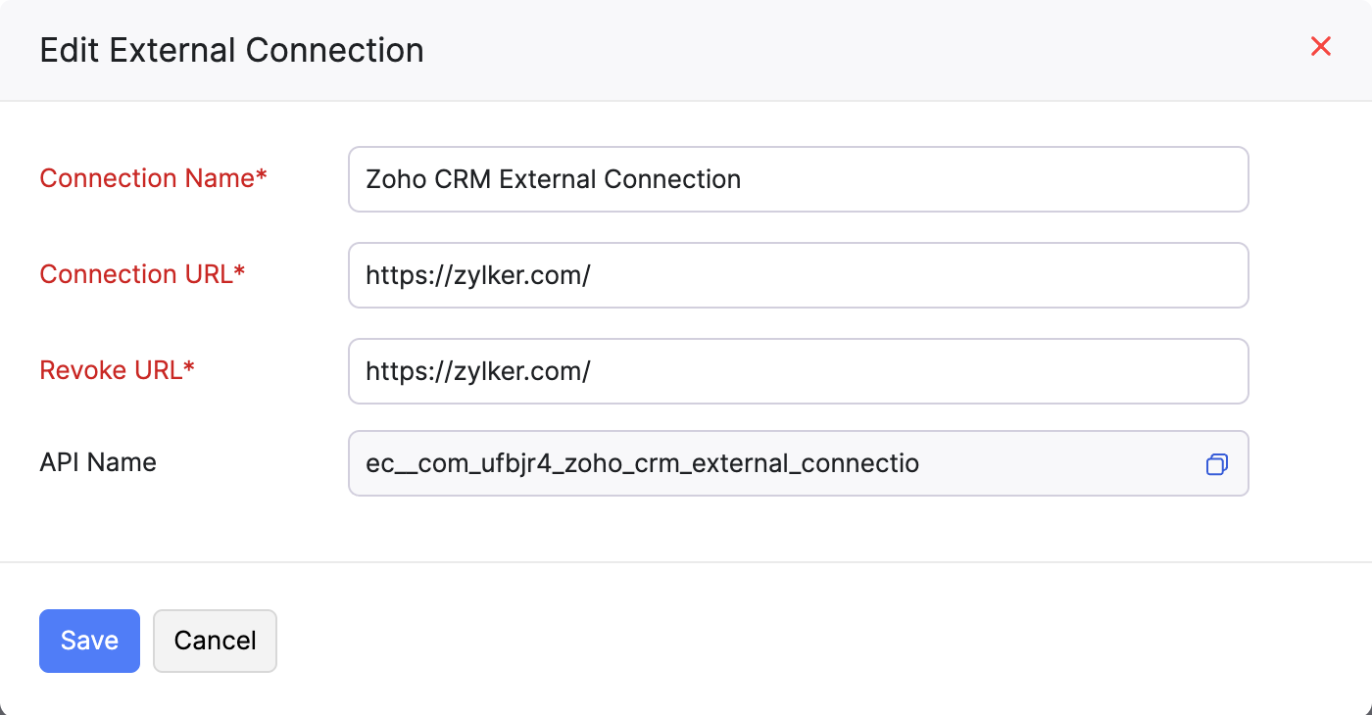
Task: Click the API Name label text
Action: coord(97,462)
